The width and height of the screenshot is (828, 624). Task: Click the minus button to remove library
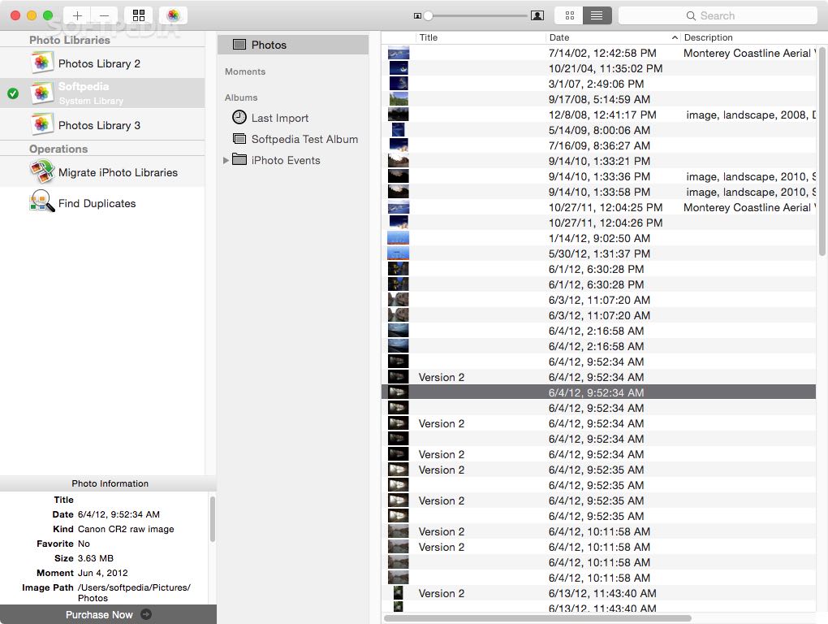pos(105,15)
